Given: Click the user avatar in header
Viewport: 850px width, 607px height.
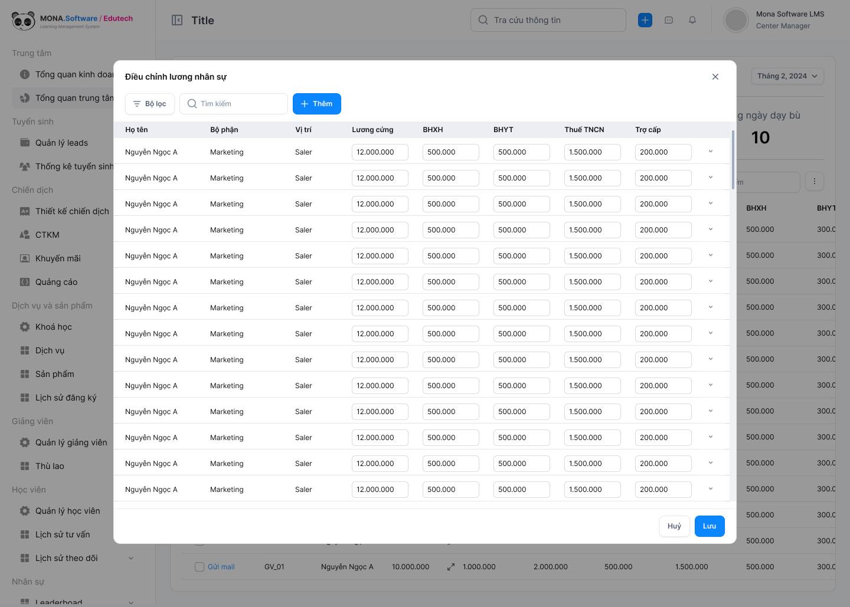Looking at the screenshot, I should click(736, 20).
